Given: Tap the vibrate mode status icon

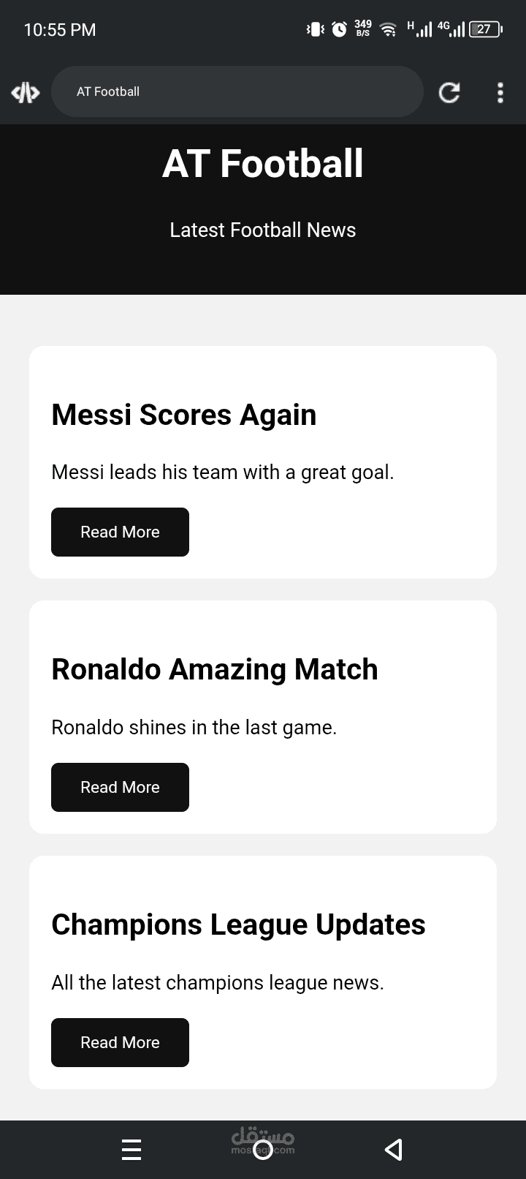Looking at the screenshot, I should click(316, 29).
